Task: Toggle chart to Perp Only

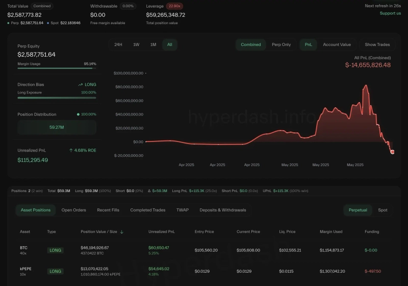Action: pos(281,45)
